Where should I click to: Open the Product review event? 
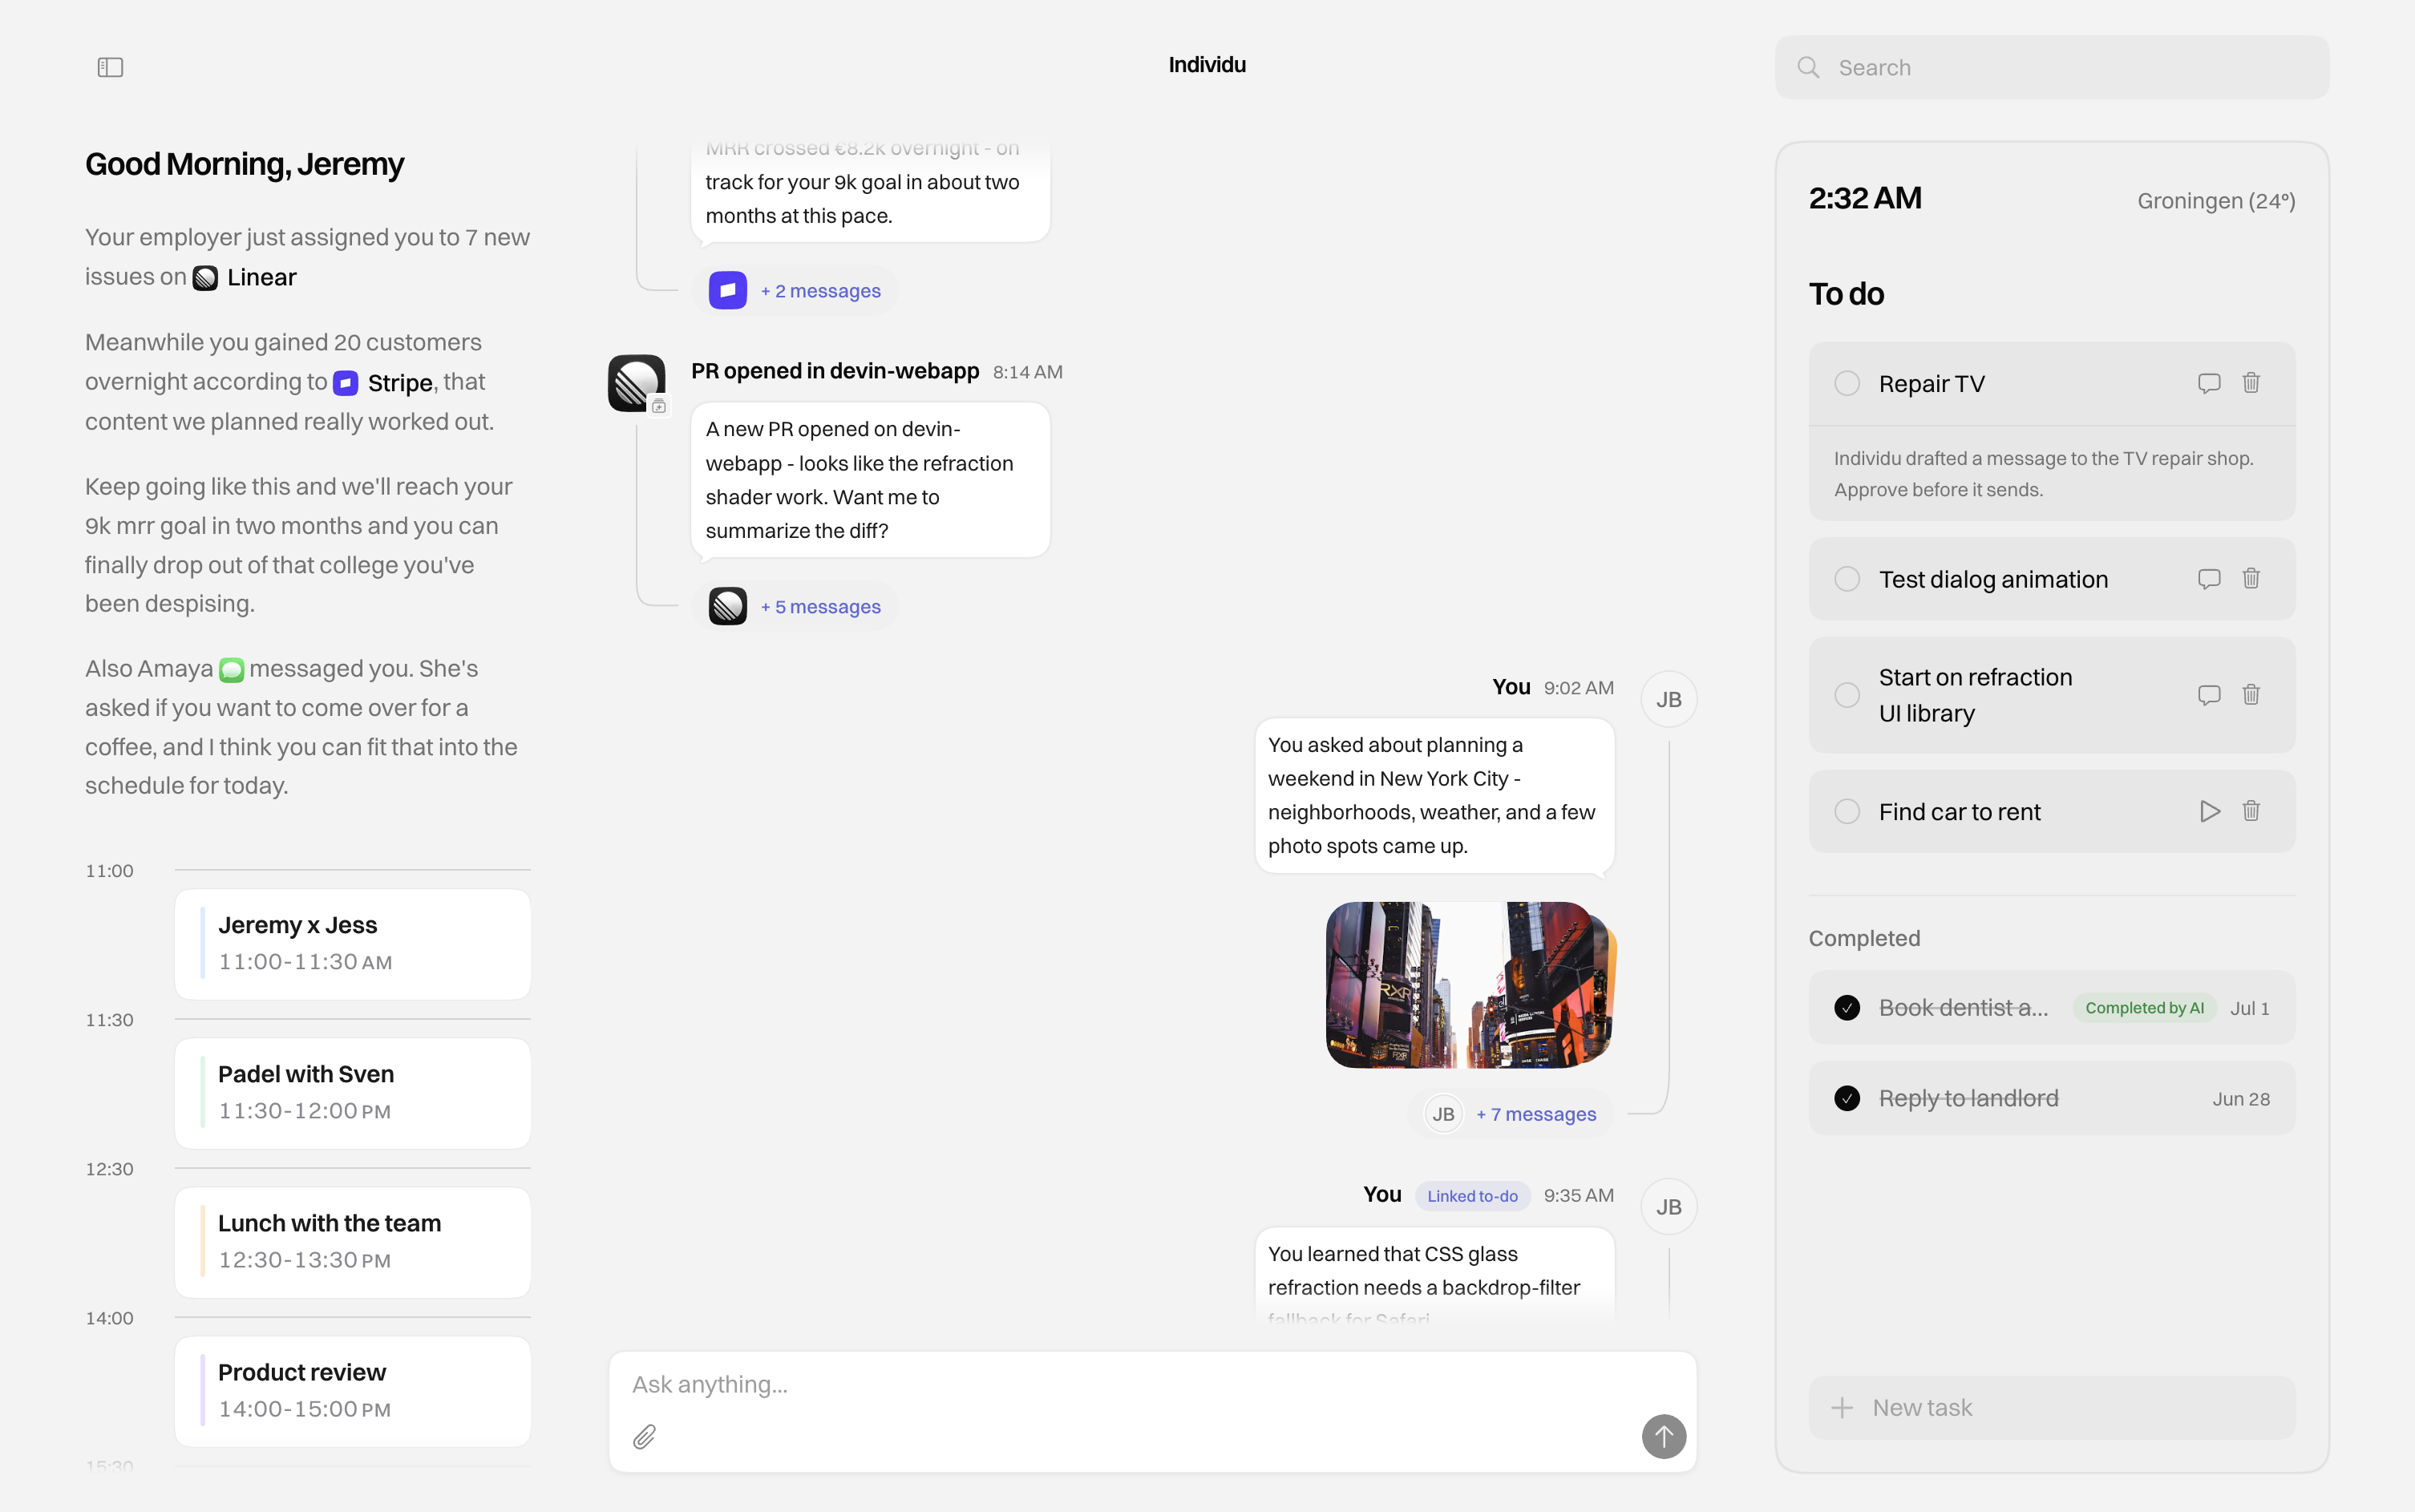(x=352, y=1391)
